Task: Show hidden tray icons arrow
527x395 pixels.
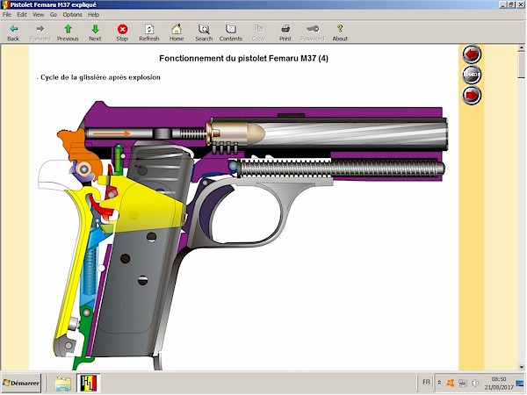Action: click(x=439, y=383)
